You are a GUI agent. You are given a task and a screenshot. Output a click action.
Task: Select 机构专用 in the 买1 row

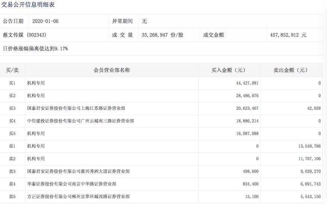click(x=36, y=83)
